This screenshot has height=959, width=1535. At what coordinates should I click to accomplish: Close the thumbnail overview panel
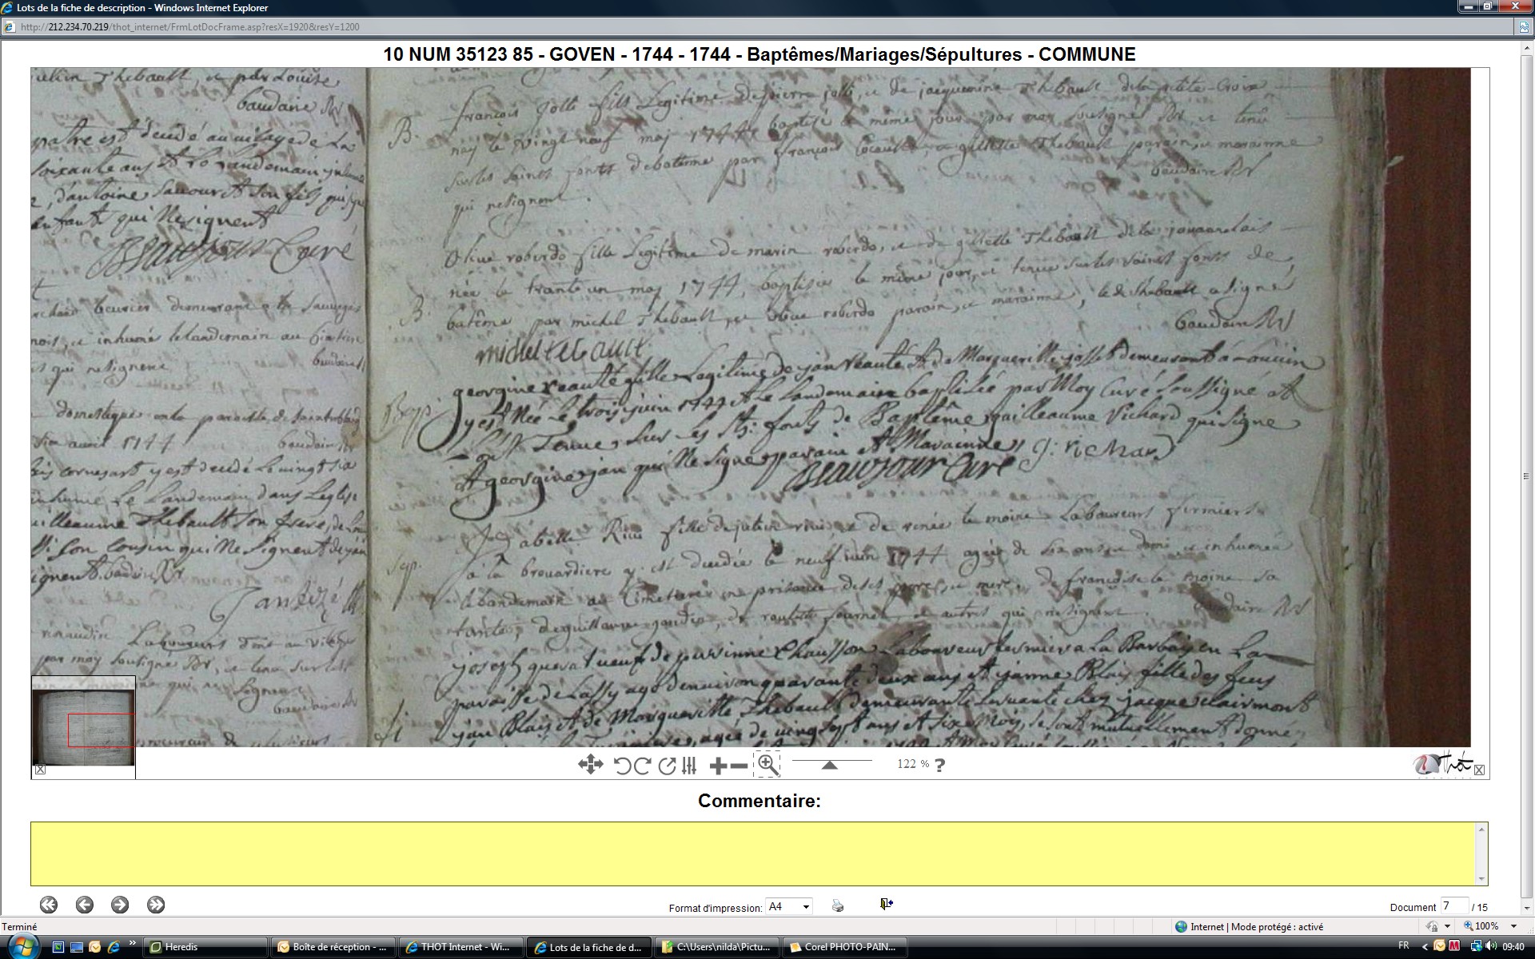40,770
